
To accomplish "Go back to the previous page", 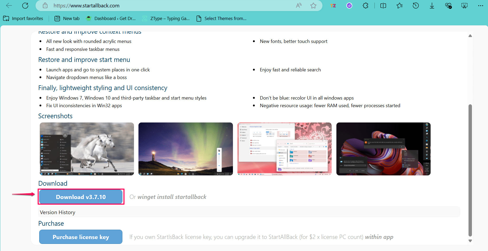I will (x=9, y=6).
